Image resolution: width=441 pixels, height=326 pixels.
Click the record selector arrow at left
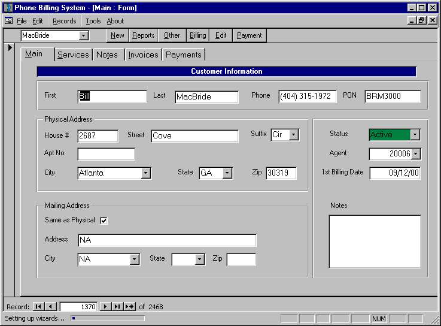click(x=10, y=47)
